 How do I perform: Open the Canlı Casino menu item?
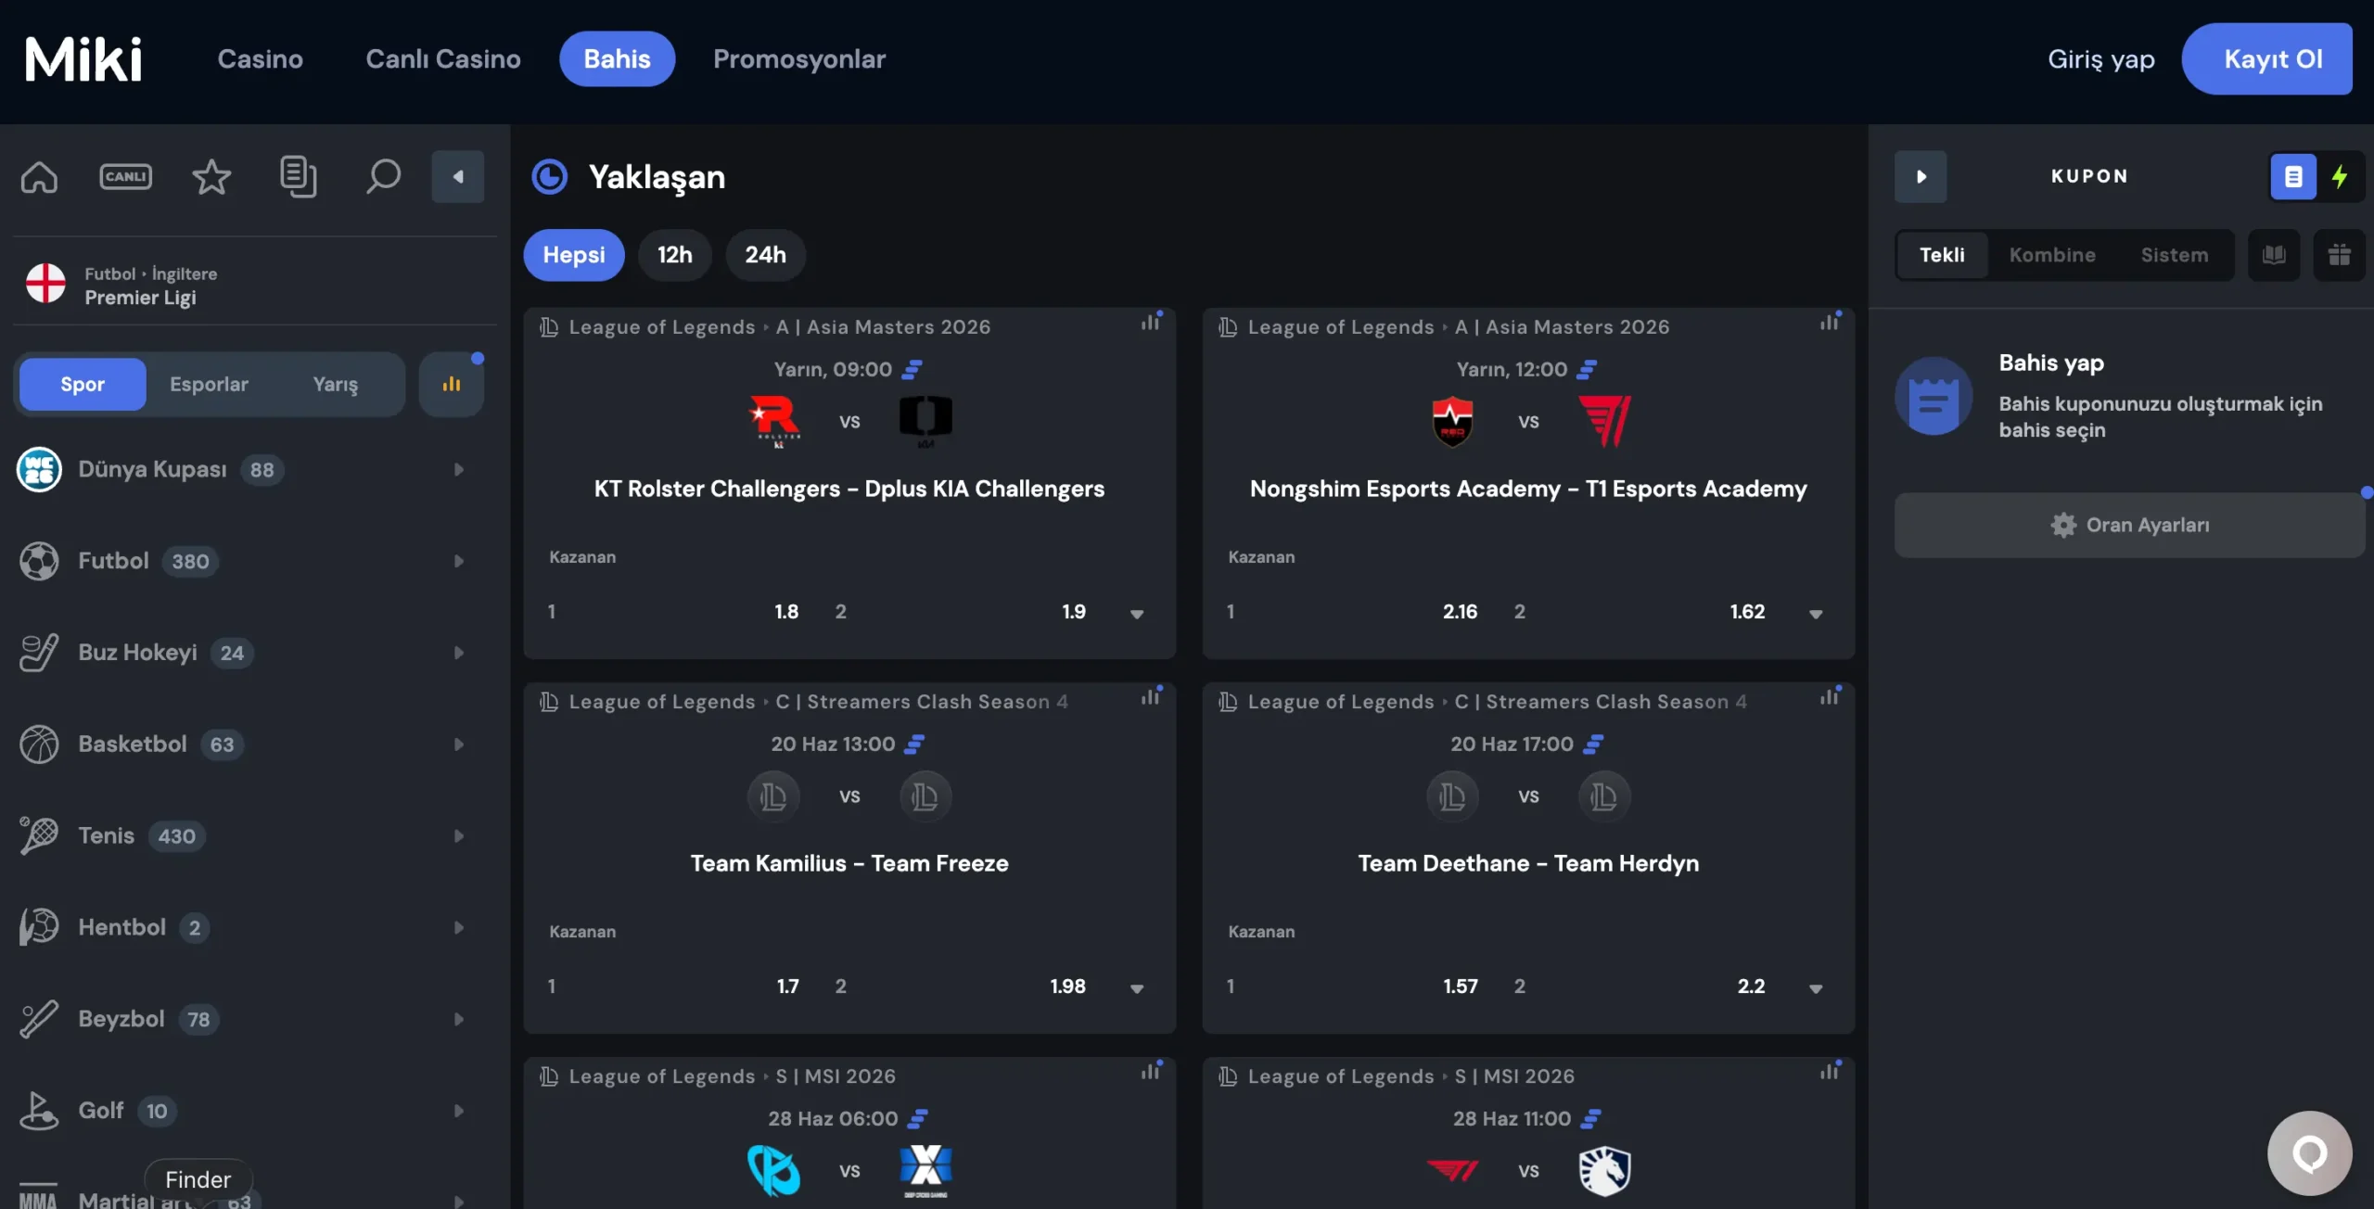tap(443, 58)
